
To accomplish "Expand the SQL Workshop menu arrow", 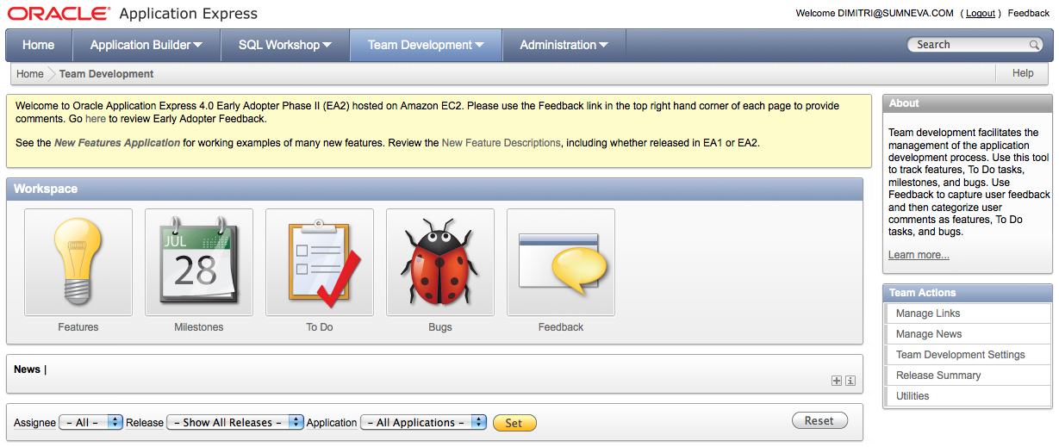I will point(327,46).
